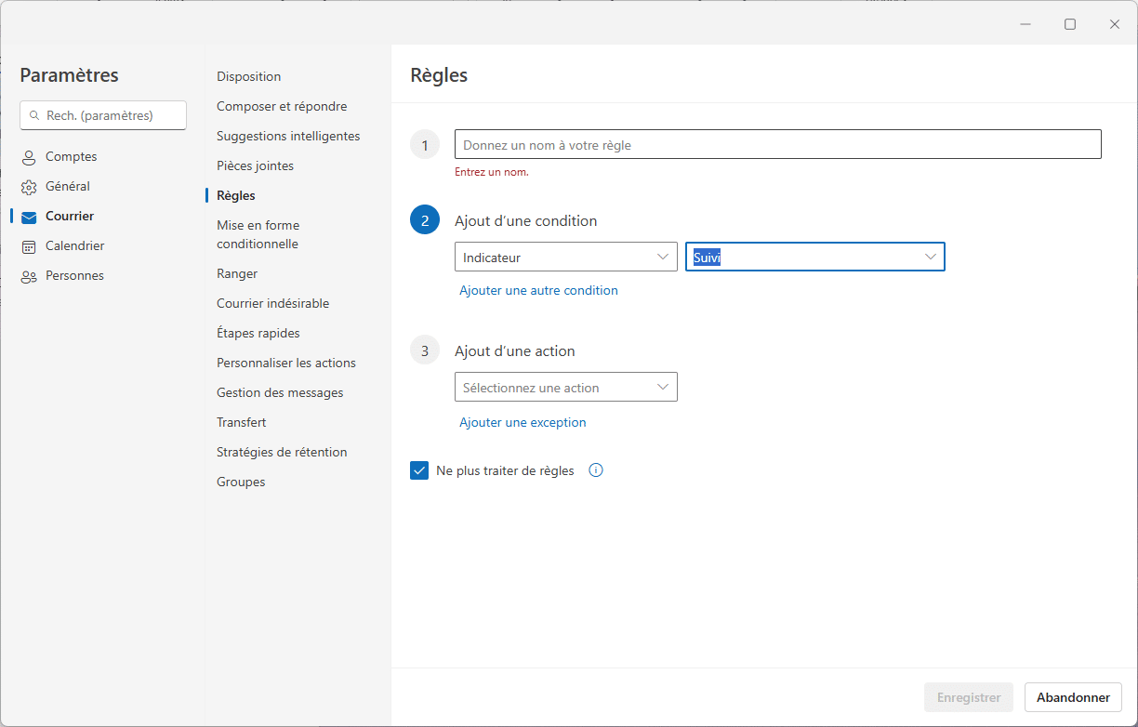This screenshot has height=727, width=1138.
Task: Click Ajouter une exception link
Action: [x=523, y=422]
